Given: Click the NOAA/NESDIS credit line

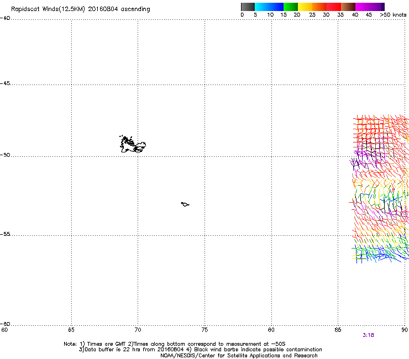Looking at the screenshot, I should [x=239, y=356].
